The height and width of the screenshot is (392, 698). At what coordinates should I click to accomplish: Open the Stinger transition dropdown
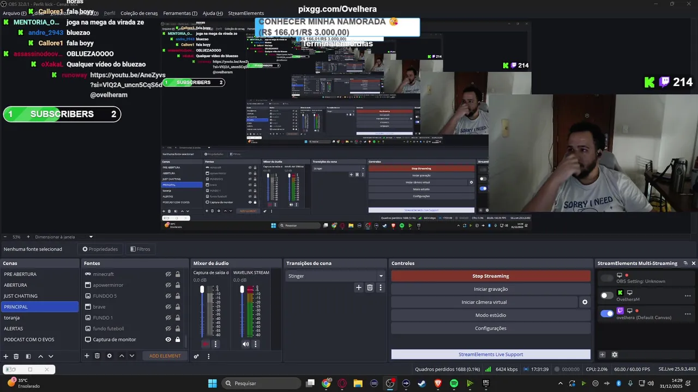pyautogui.click(x=335, y=276)
